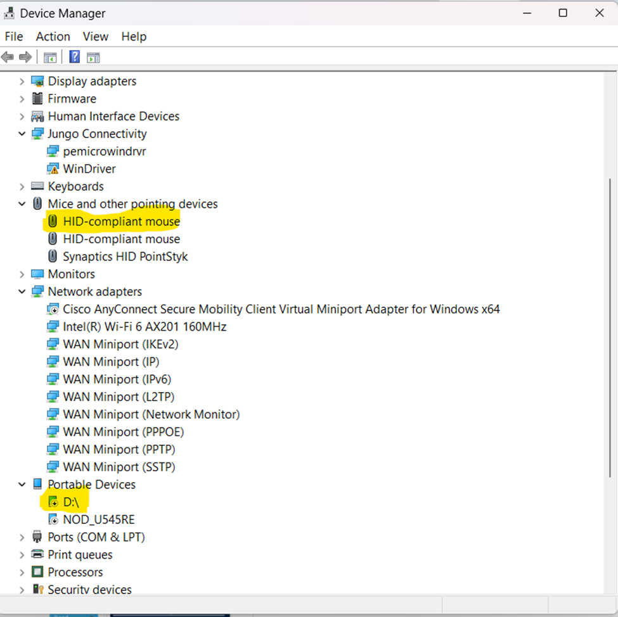Open the Help menu
Screen dimensions: 618x617
tap(134, 37)
